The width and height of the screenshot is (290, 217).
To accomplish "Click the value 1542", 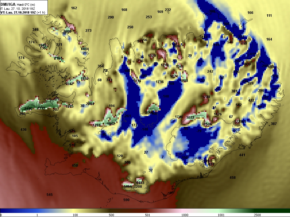I will [70, 84].
